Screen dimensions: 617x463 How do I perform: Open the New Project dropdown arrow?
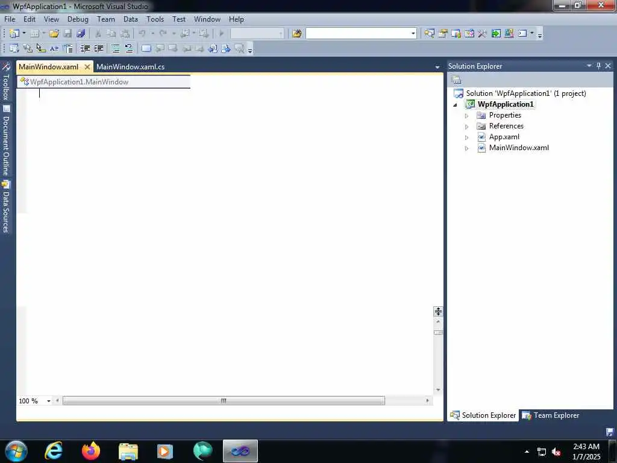pyautogui.click(x=24, y=34)
